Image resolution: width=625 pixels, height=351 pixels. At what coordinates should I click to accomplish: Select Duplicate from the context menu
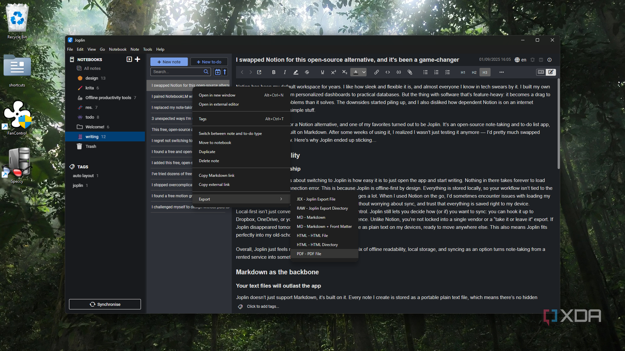[x=207, y=152]
